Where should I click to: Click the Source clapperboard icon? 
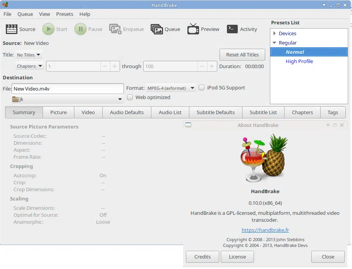click(12, 29)
